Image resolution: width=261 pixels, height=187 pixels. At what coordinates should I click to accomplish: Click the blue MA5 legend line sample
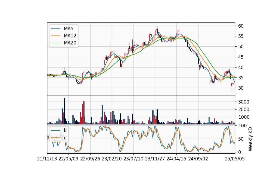[x=55, y=29]
